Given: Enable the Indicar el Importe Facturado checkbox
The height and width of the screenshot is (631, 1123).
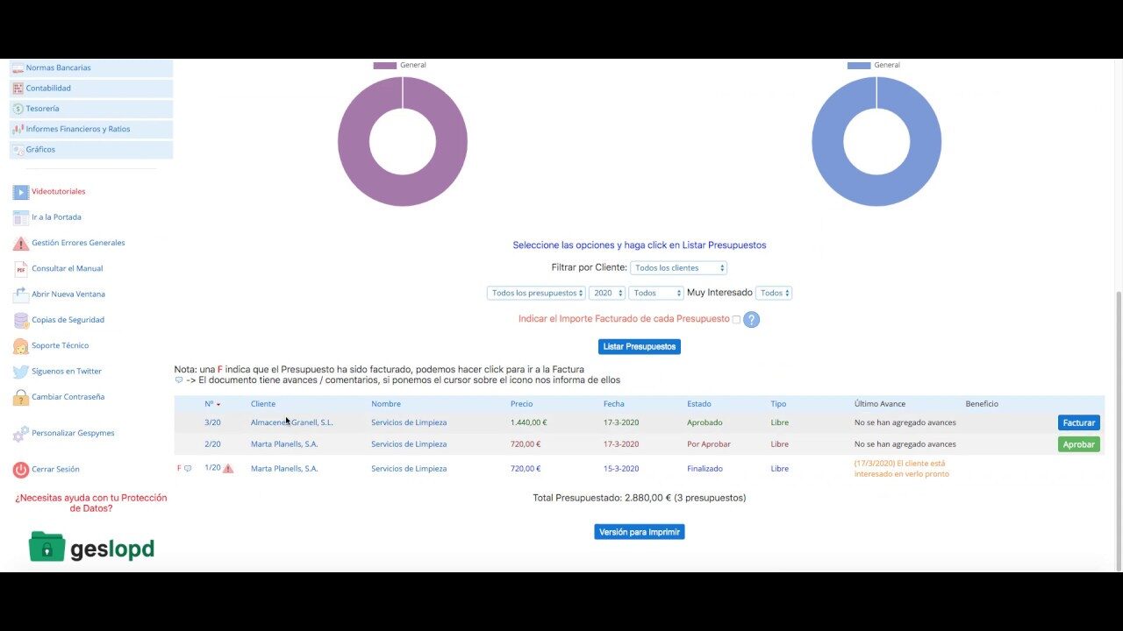Looking at the screenshot, I should pyautogui.click(x=736, y=320).
